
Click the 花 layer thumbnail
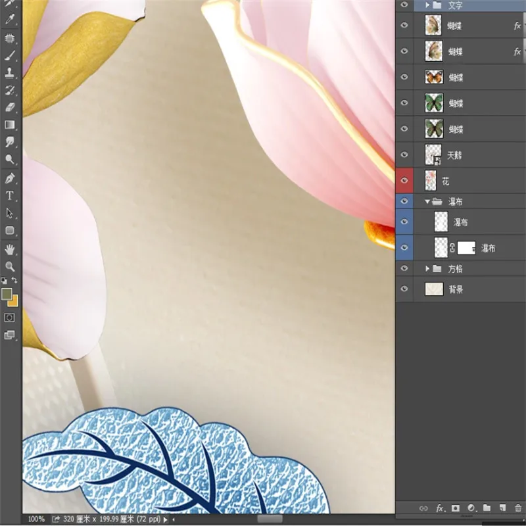tap(431, 180)
